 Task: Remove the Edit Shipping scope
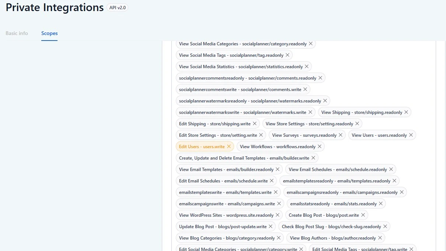pos(255,124)
